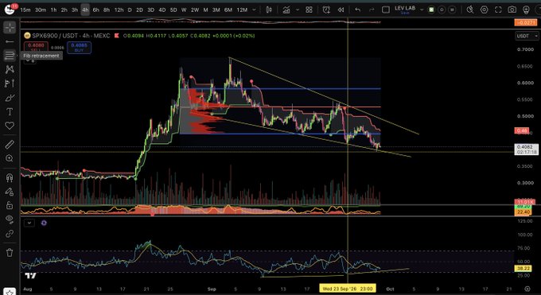541x295 pixels.
Task: Open the favorites star toolbar button
Action: tap(10, 293)
